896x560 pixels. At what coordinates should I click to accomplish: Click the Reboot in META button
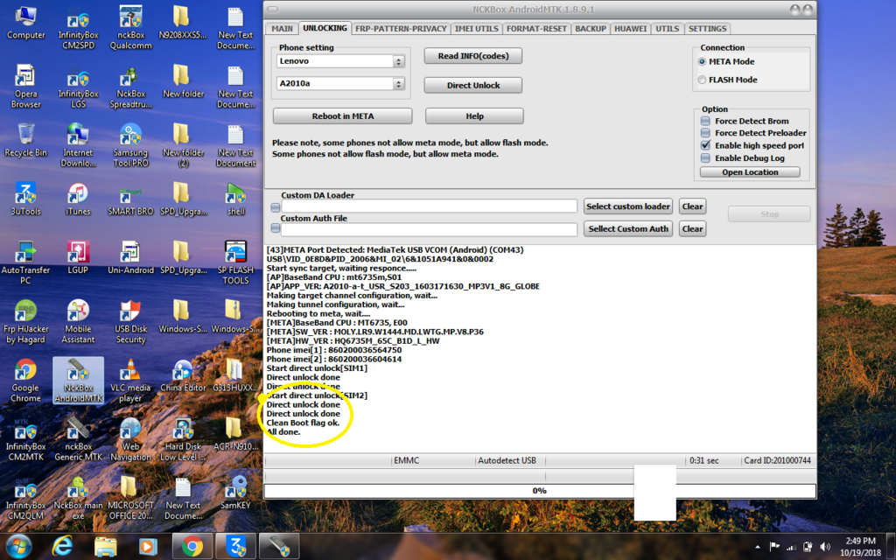click(x=342, y=116)
